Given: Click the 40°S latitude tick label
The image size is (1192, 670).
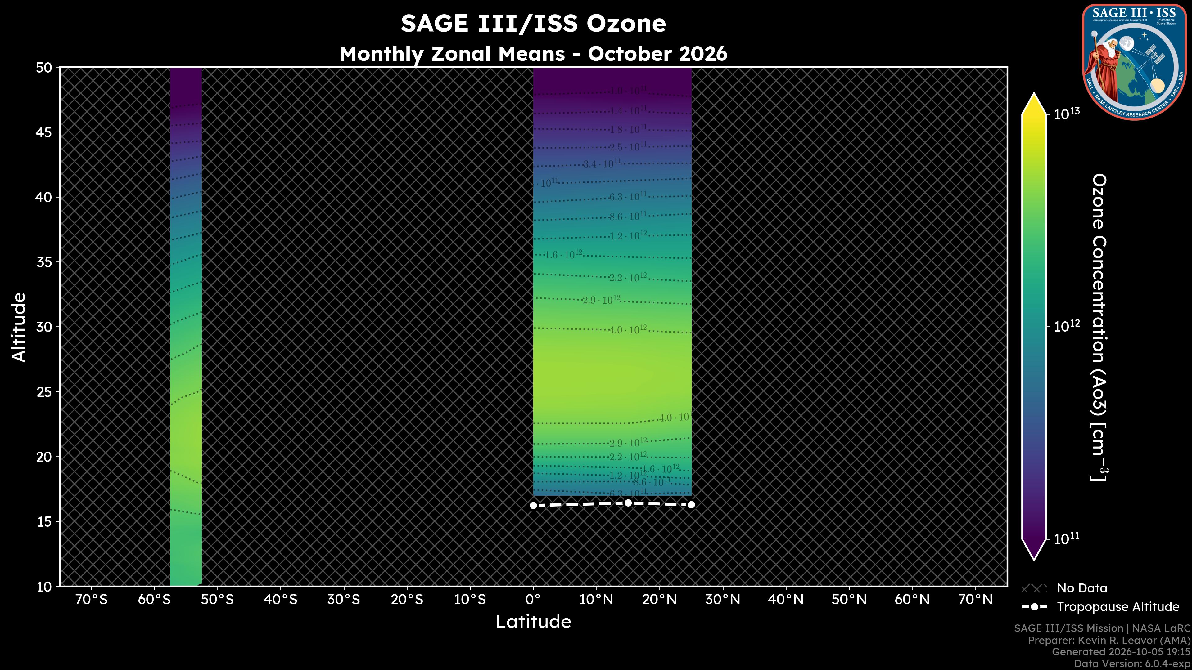Looking at the screenshot, I should [x=280, y=600].
